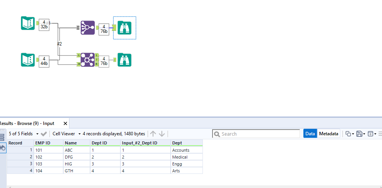Viewport: 382px width, 188px height.
Task: Click the Input_#2_Dept ID column header
Action: [145, 143]
